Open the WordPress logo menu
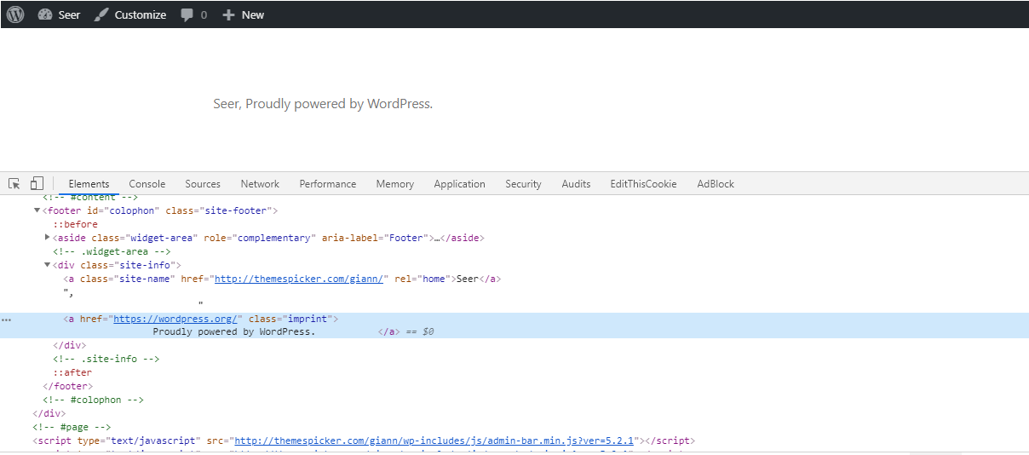 pos(15,14)
